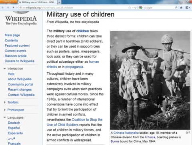Go to the browser home page
The height and width of the screenshot is (145, 192).
181,8
